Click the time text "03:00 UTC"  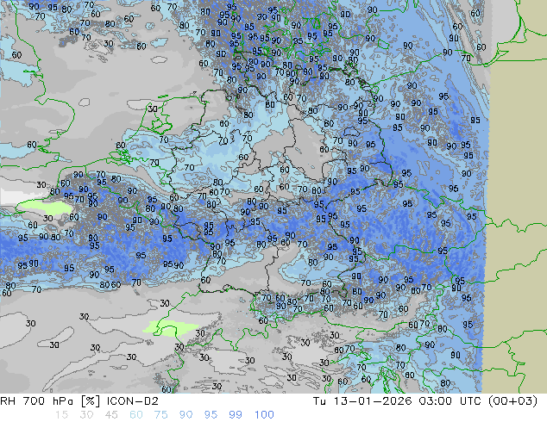(452, 401)
